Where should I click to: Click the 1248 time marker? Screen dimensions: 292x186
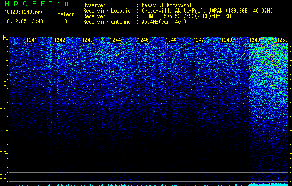tap(227, 40)
